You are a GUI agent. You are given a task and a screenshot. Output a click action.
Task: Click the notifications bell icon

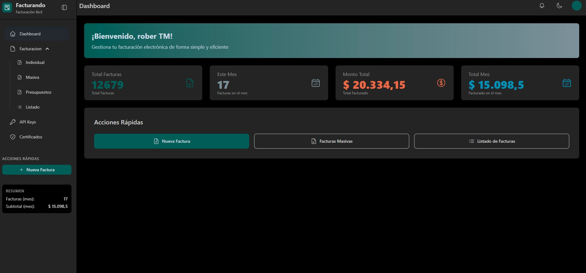coord(542,6)
